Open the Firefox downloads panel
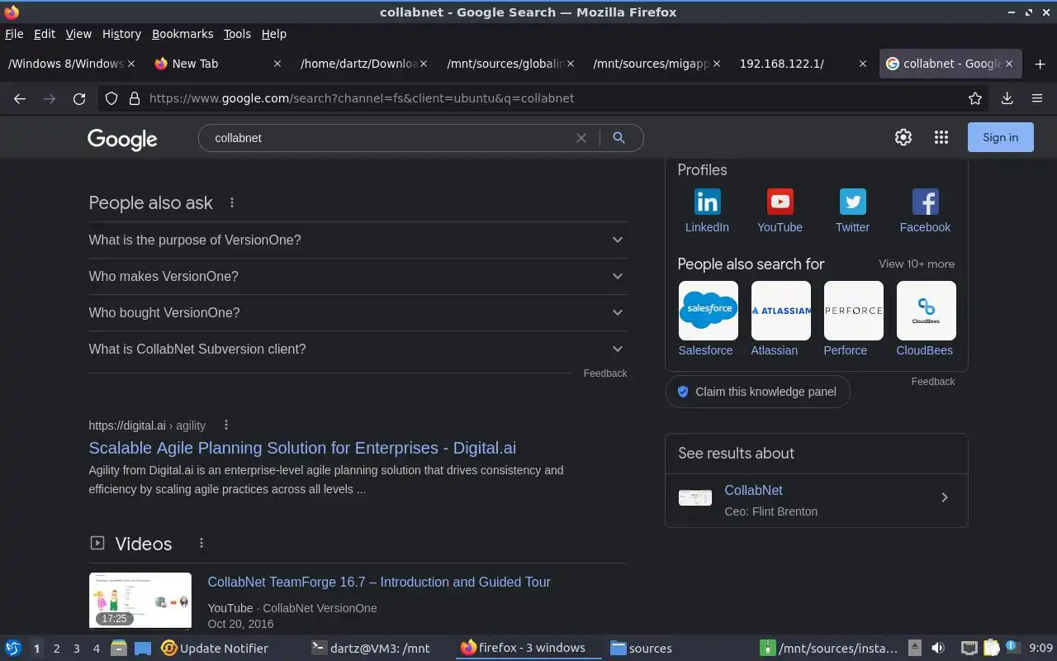1057x661 pixels. [x=1007, y=98]
